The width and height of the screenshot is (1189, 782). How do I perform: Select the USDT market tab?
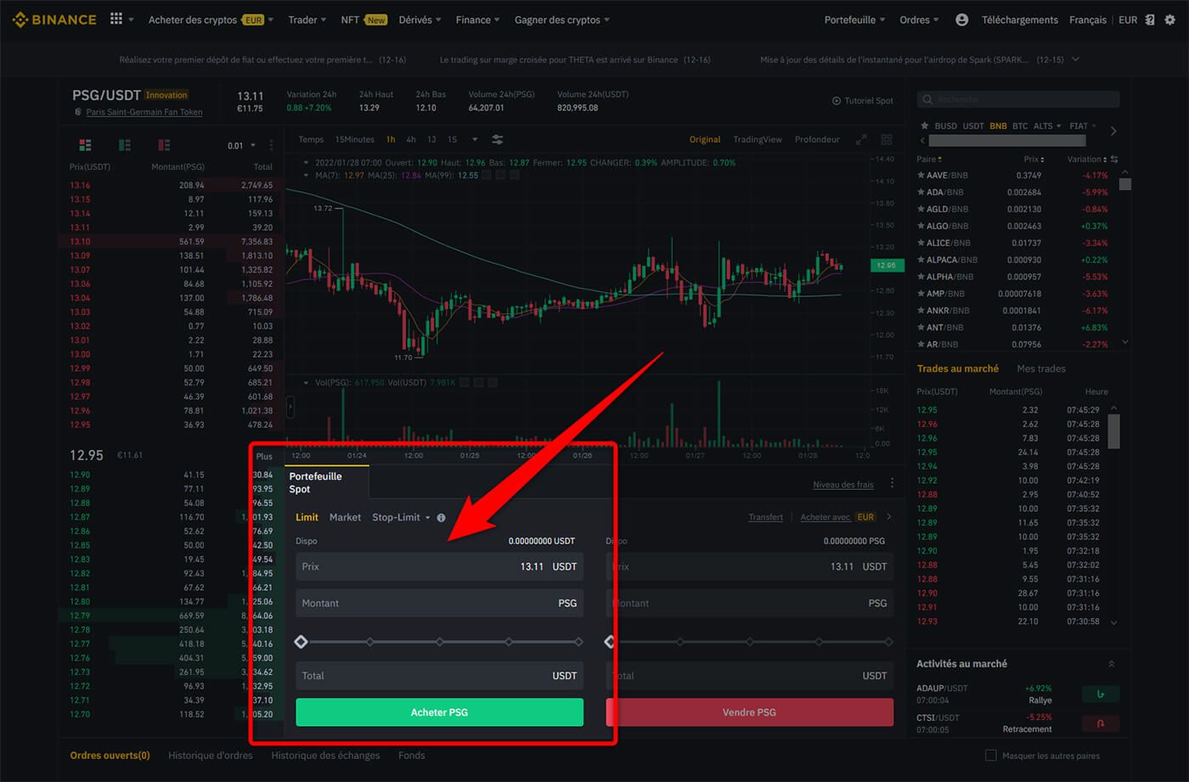[973, 126]
